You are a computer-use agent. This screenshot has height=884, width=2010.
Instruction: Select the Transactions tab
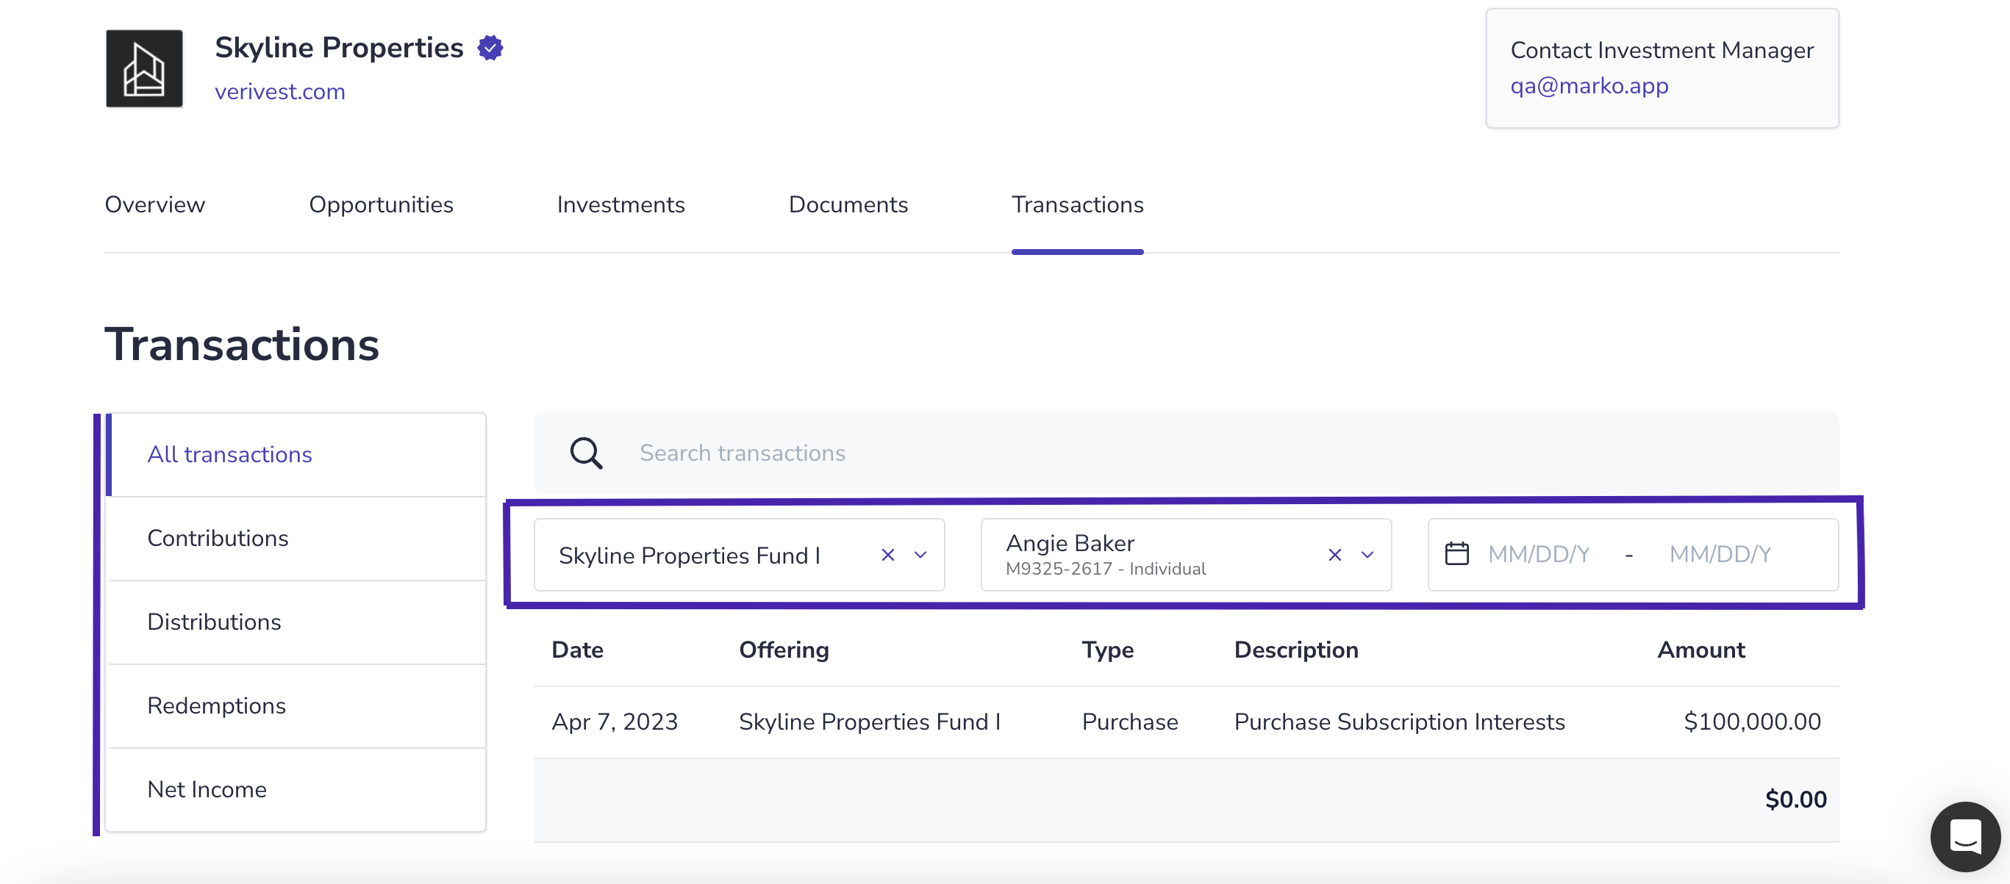click(x=1078, y=204)
